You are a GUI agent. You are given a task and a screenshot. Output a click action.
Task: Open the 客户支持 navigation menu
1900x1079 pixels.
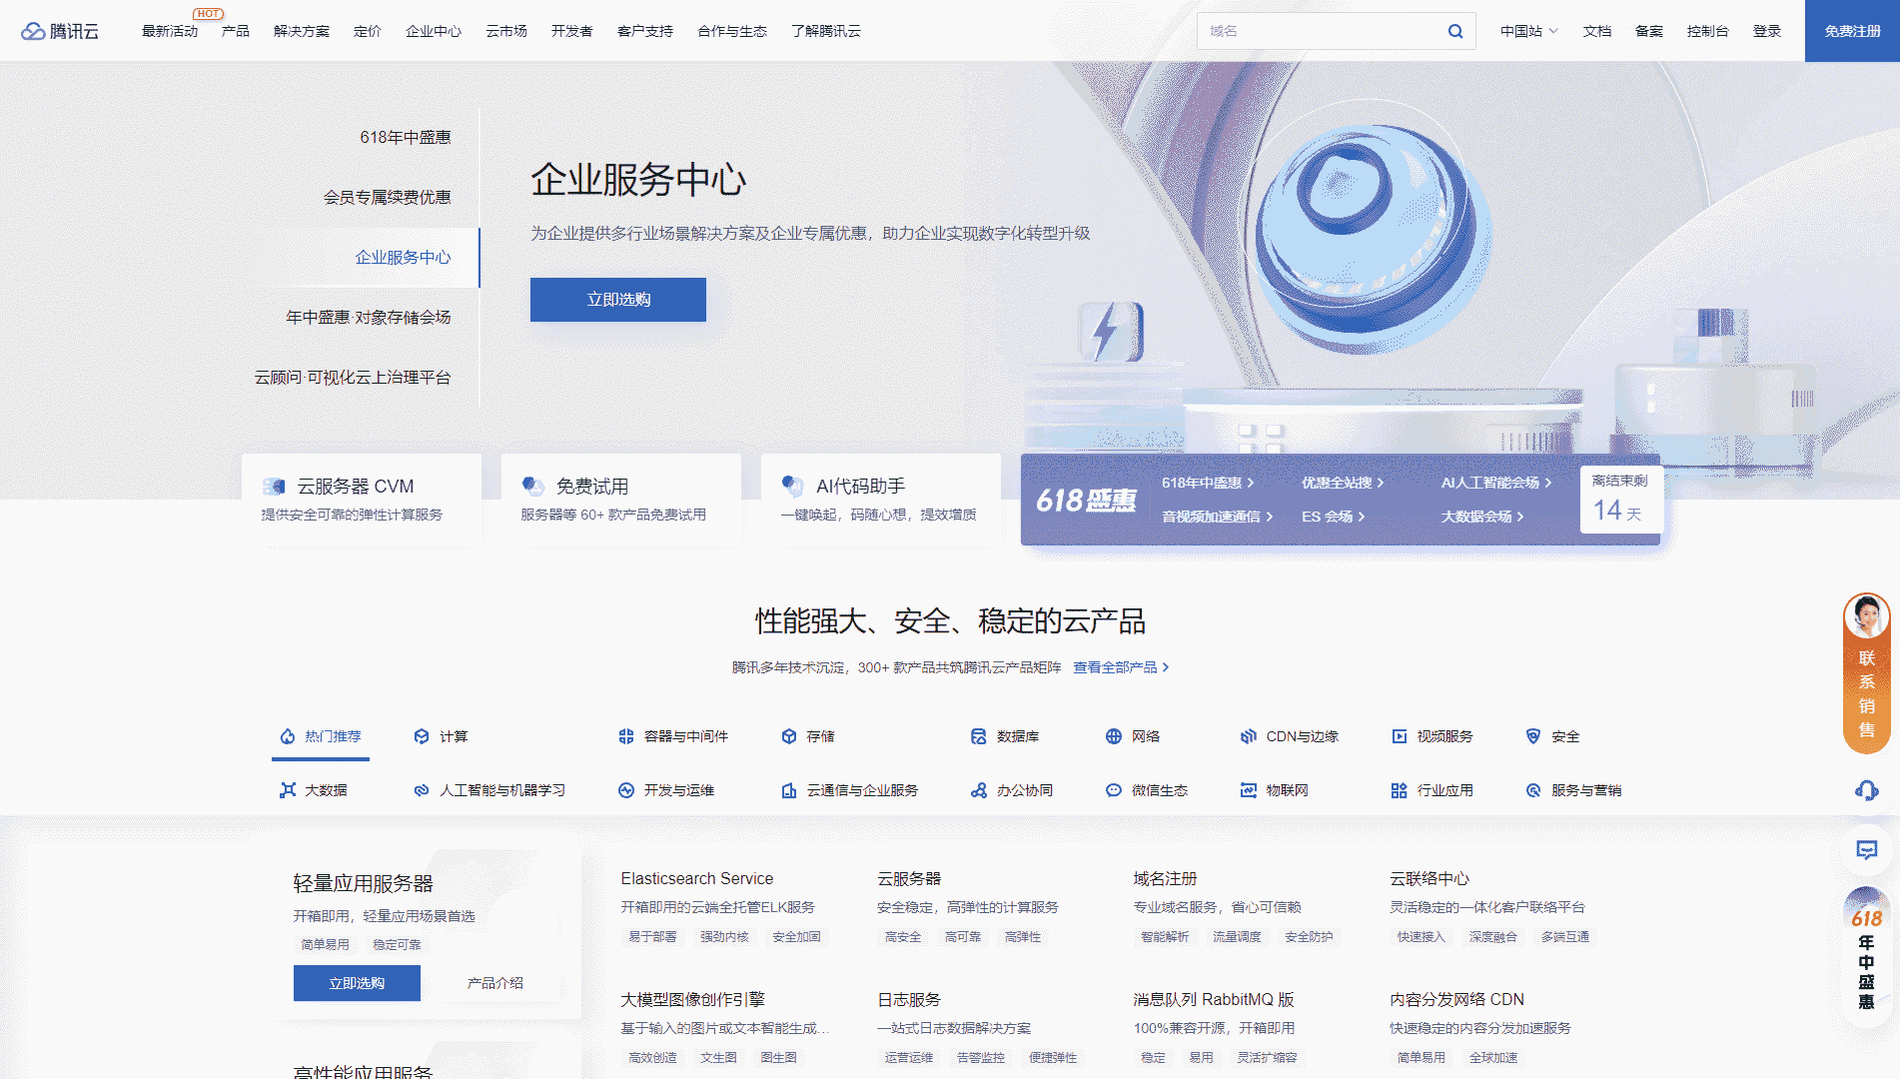click(645, 31)
